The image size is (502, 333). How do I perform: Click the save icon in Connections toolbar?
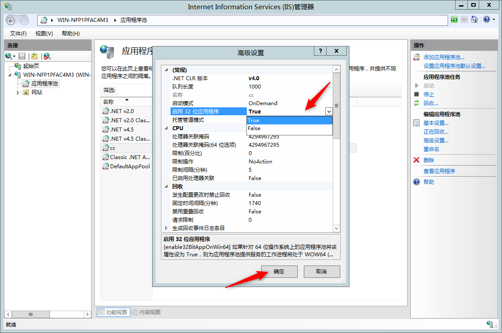[22, 56]
